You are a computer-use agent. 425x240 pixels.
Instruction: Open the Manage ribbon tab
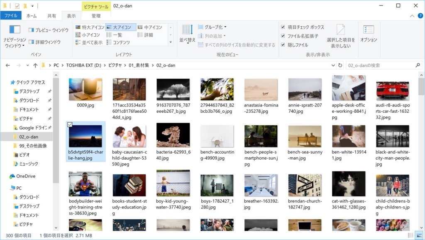pos(96,16)
